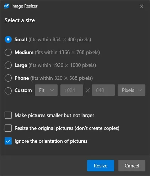150x176 pixels.
Task: Click the Cancel button
Action: click(x=132, y=166)
